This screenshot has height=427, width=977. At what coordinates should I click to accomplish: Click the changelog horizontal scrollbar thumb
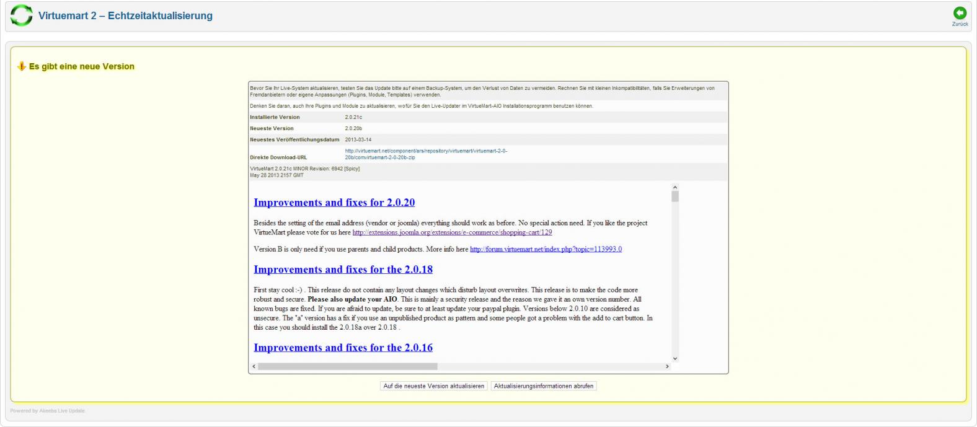pos(347,366)
